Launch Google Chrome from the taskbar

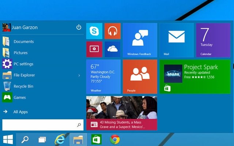click(x=115, y=139)
